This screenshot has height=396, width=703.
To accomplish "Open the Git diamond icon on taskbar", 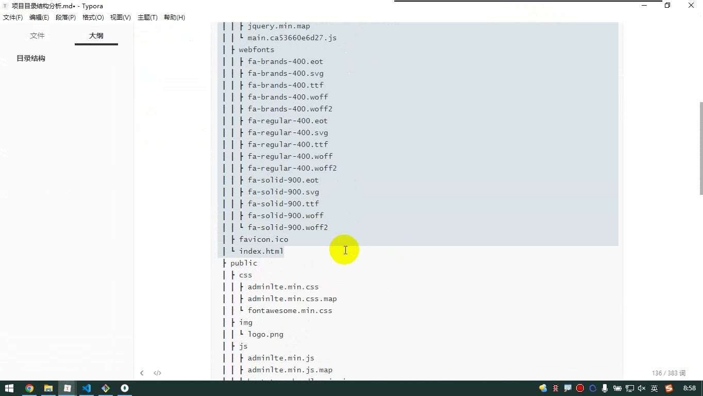I will click(106, 388).
